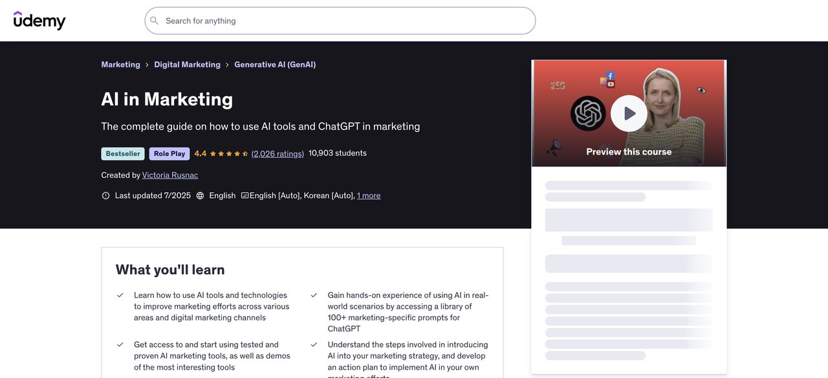Click the Udemy logo
The height and width of the screenshot is (378, 828).
[39, 21]
